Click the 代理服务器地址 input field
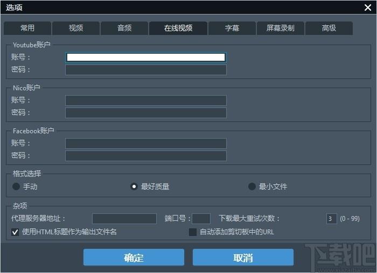Image resolution: width=377 pixels, height=273 pixels. click(x=124, y=219)
